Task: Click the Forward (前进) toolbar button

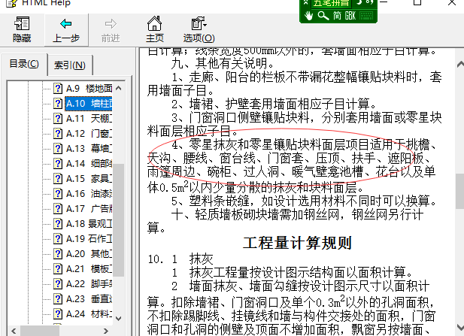Action: click(x=111, y=30)
